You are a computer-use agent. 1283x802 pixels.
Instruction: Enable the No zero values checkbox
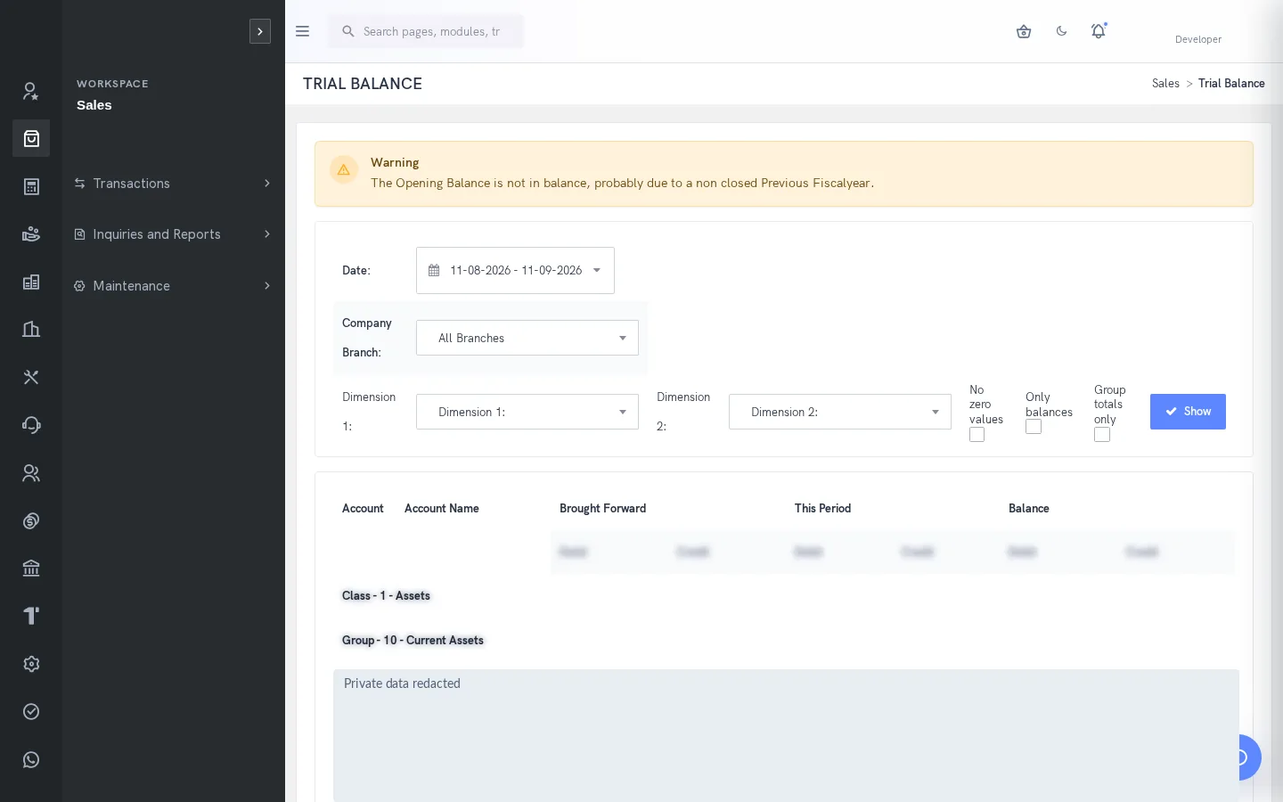[977, 435]
